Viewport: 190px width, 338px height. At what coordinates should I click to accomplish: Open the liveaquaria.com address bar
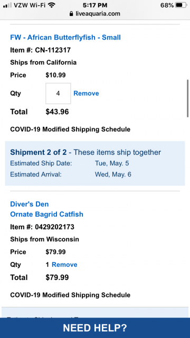pyautogui.click(x=95, y=14)
